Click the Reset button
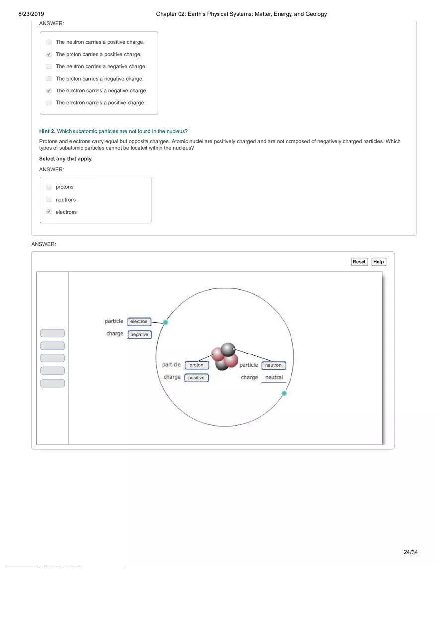 coord(359,262)
